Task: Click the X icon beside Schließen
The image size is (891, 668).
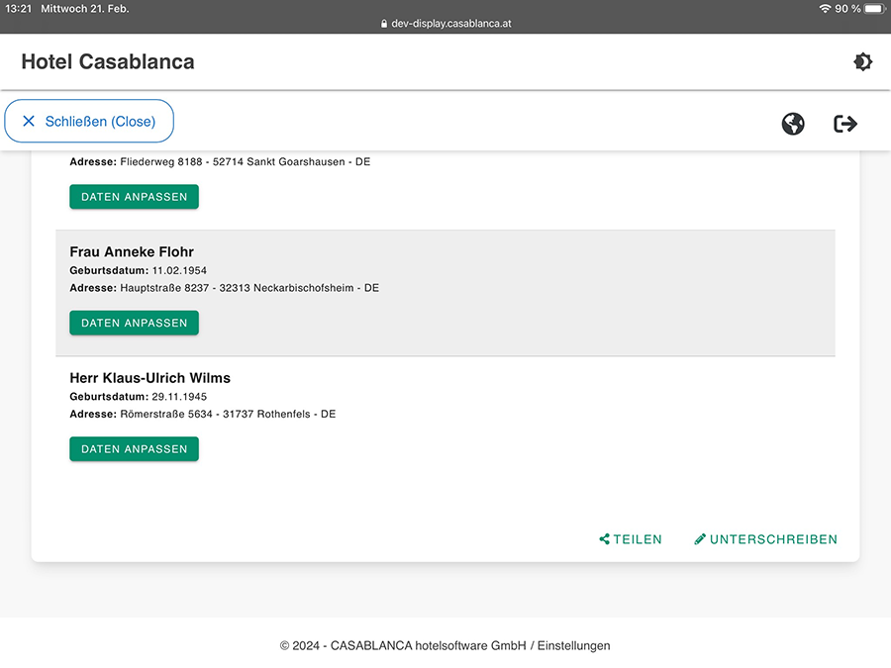Action: tap(29, 122)
